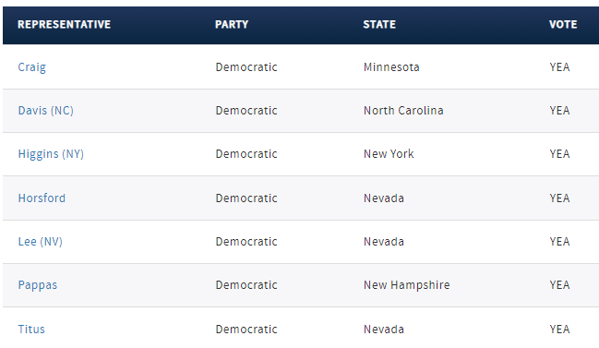
Task: Select the Minnesota state cell
Action: click(391, 67)
